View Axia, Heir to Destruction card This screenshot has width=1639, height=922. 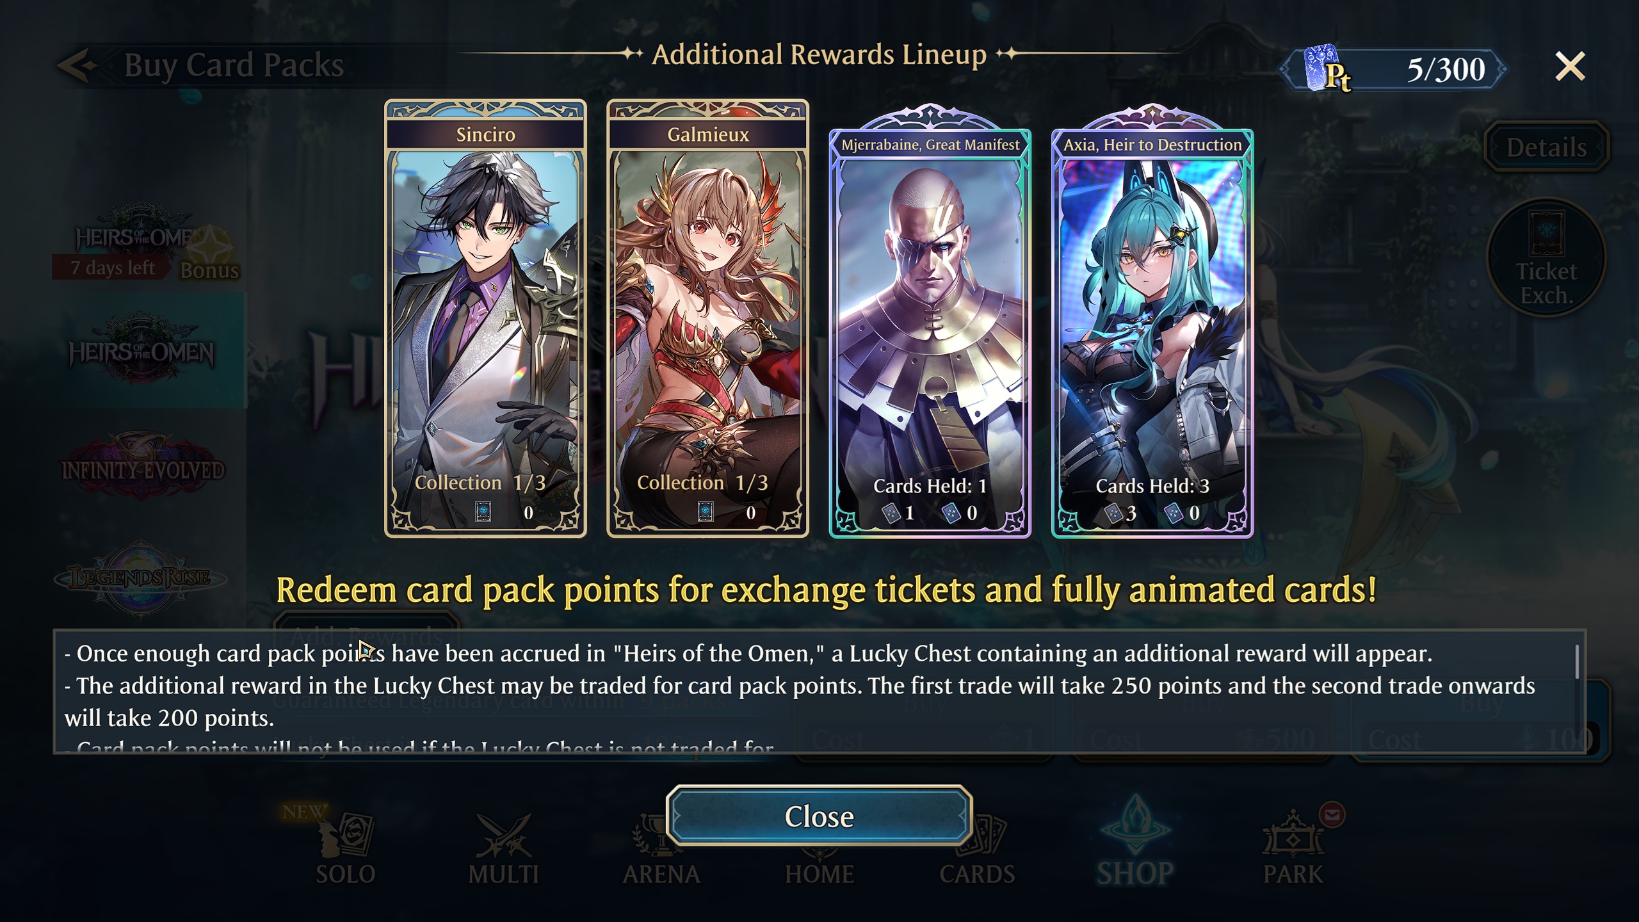(1152, 322)
